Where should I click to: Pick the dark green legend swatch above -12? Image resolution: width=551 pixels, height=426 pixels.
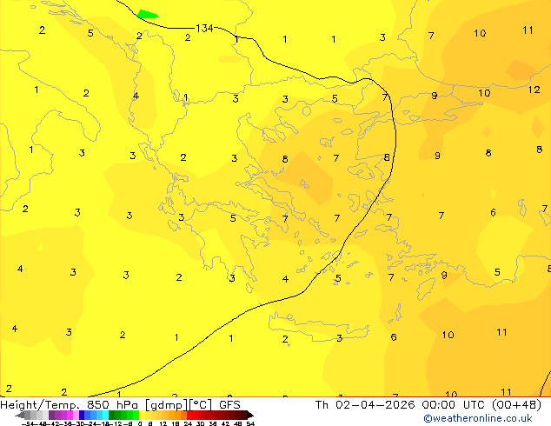pos(112,415)
